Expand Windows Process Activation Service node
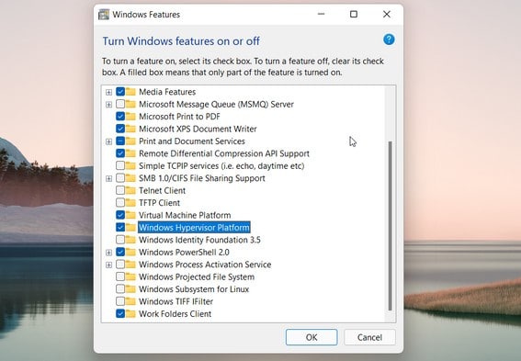The width and height of the screenshot is (521, 361). pos(108,265)
